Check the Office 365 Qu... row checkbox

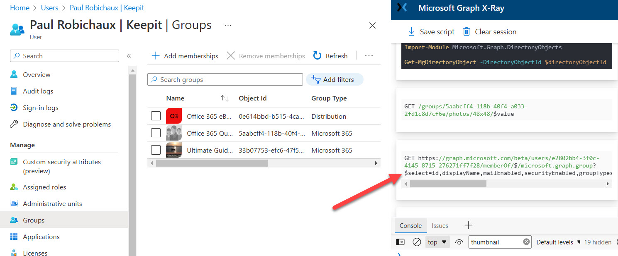[156, 133]
